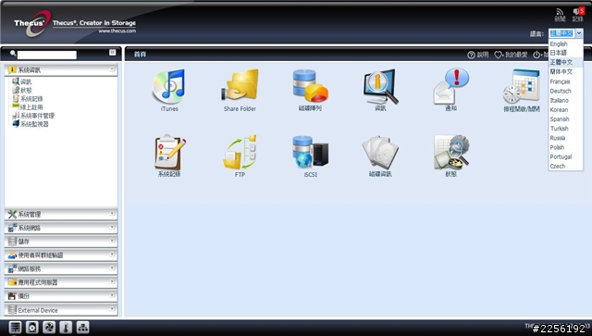Click the sidebar search input field
This screenshot has height=336, width=592.
pos(47,55)
